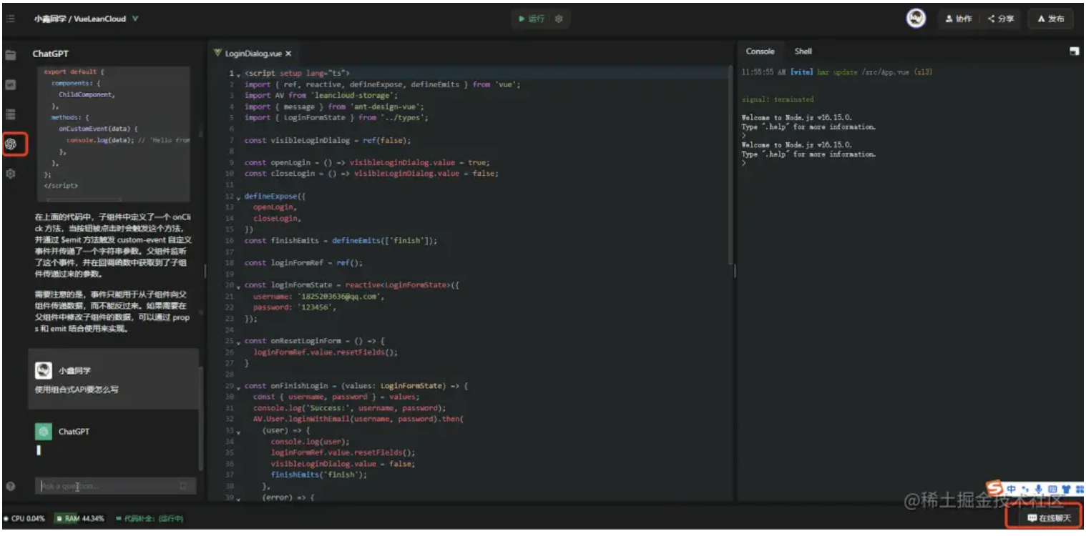Click the 协作 collaborate button
This screenshot has height=536, width=1086.
coord(959,19)
